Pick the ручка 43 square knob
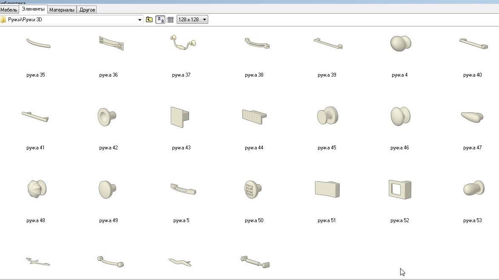Viewport: 499px width, 280px height. point(180,117)
